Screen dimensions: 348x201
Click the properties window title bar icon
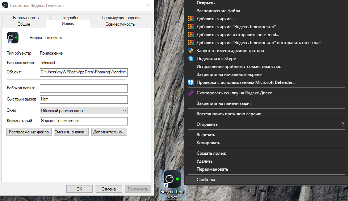(x=5, y=5)
